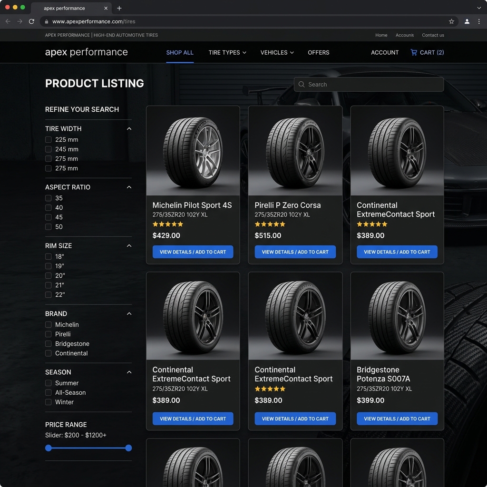Click the Home link in top bar
Viewport: 487px width, 487px height.
381,35
